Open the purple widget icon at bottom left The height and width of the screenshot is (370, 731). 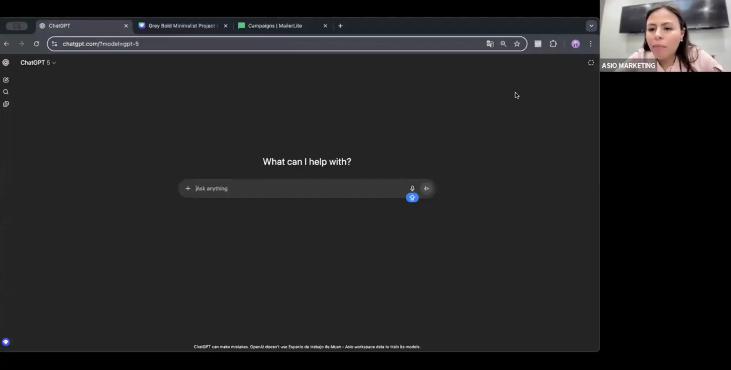6,342
